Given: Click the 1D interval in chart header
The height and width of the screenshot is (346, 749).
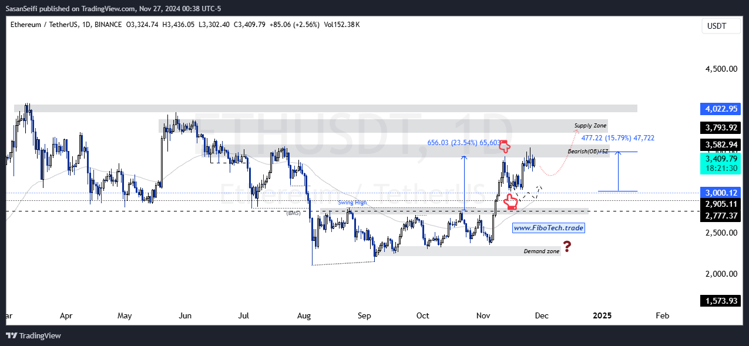Looking at the screenshot, I should point(87,25).
